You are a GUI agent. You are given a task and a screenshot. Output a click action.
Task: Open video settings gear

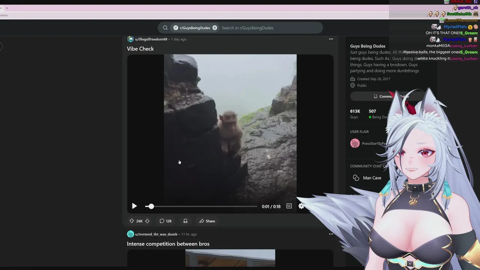(301, 206)
